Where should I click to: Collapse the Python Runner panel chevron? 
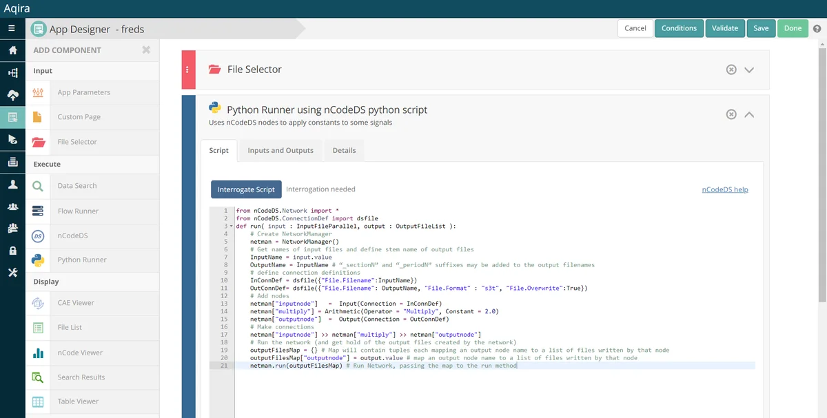[x=750, y=114]
